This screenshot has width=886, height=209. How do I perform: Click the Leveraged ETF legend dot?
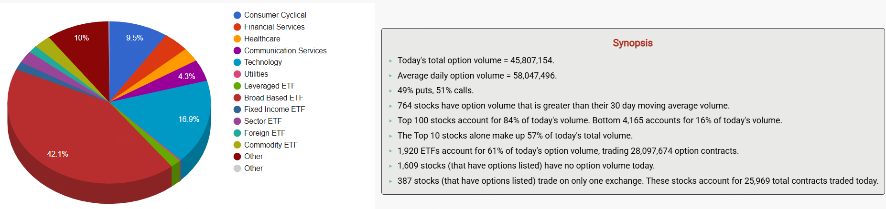point(237,86)
